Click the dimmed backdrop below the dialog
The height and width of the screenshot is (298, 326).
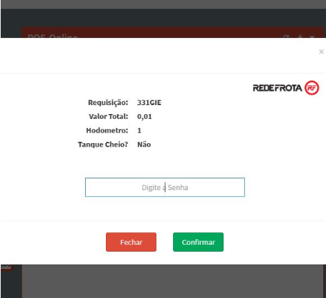(172, 281)
